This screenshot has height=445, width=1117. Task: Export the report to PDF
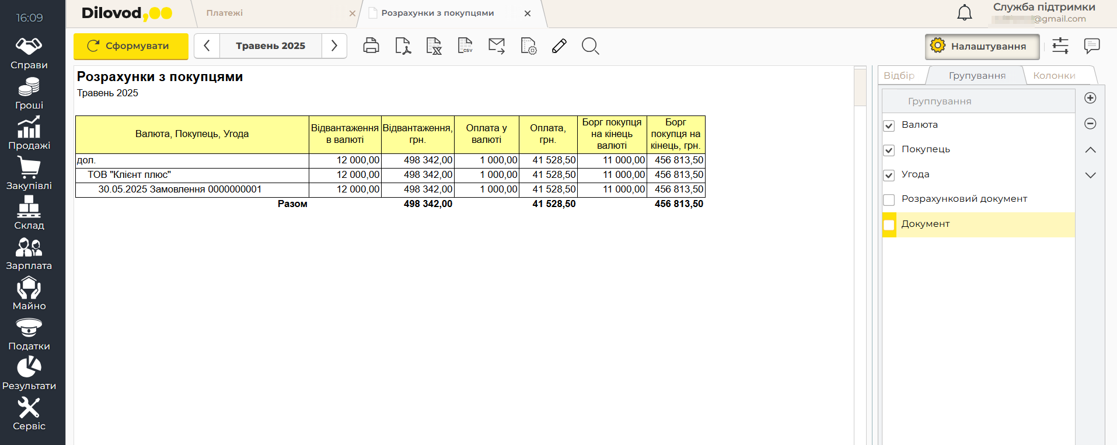pyautogui.click(x=403, y=46)
